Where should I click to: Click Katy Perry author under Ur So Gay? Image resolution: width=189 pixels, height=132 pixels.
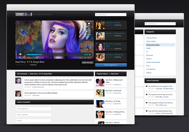coord(118,104)
